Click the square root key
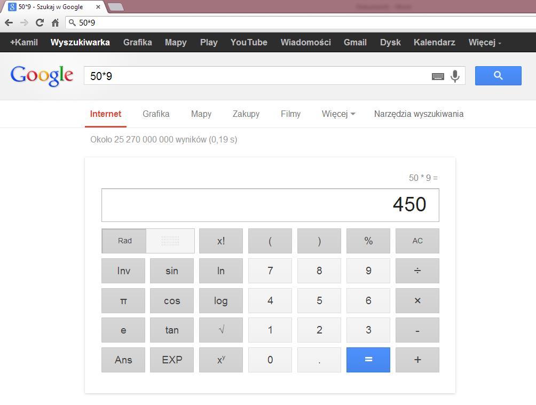 (221, 330)
